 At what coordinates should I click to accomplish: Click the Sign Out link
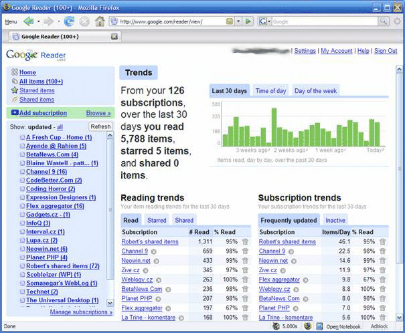pos(386,51)
